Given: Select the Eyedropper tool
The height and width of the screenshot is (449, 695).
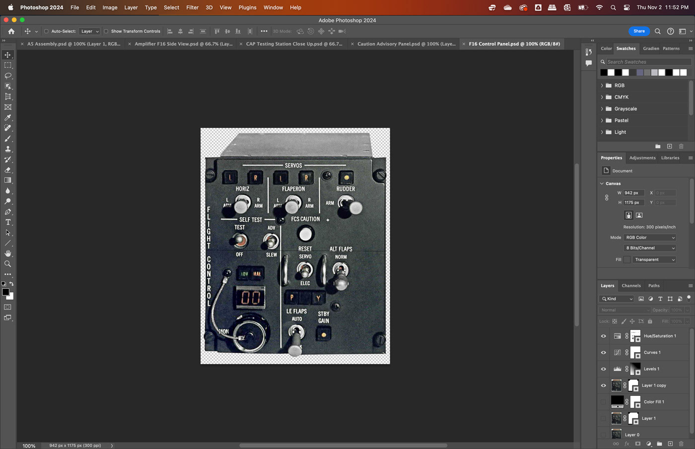Looking at the screenshot, I should pyautogui.click(x=8, y=118).
